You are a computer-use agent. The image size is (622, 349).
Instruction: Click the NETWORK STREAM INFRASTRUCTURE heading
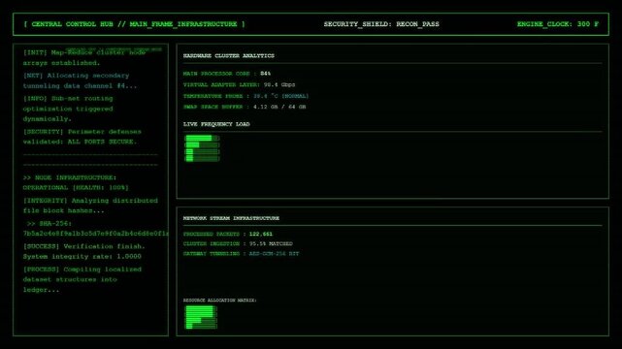coord(231,218)
